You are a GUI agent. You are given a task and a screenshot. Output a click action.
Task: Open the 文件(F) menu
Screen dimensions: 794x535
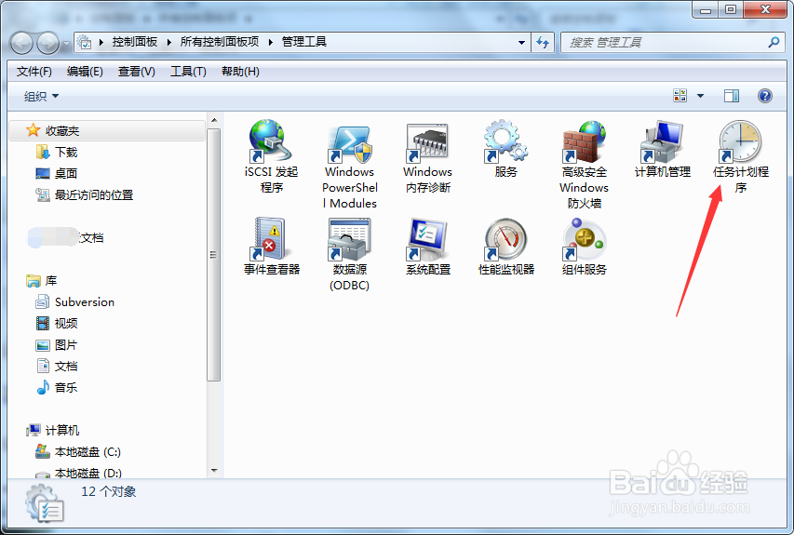34,72
